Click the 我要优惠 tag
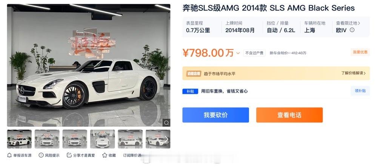 (360, 52)
